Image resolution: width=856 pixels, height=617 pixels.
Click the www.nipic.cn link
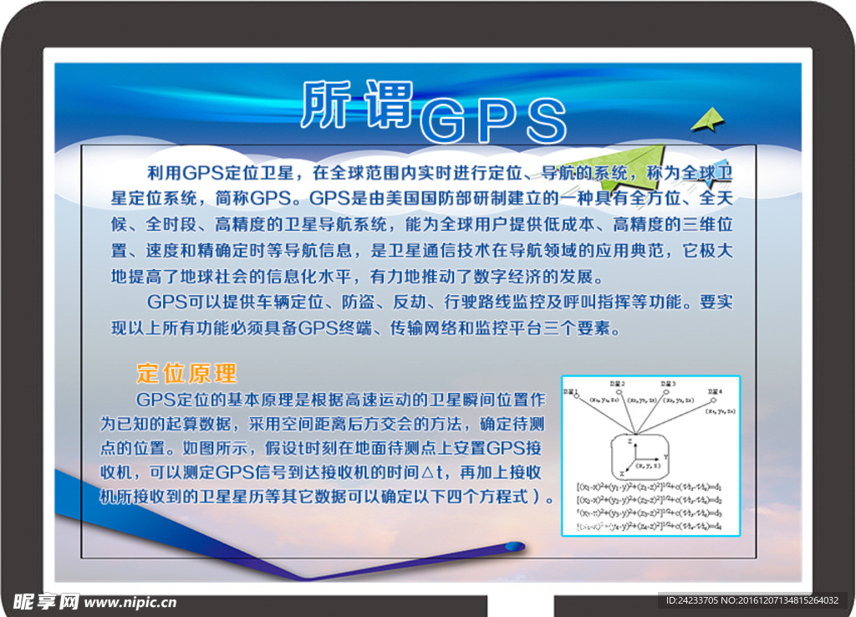130,602
